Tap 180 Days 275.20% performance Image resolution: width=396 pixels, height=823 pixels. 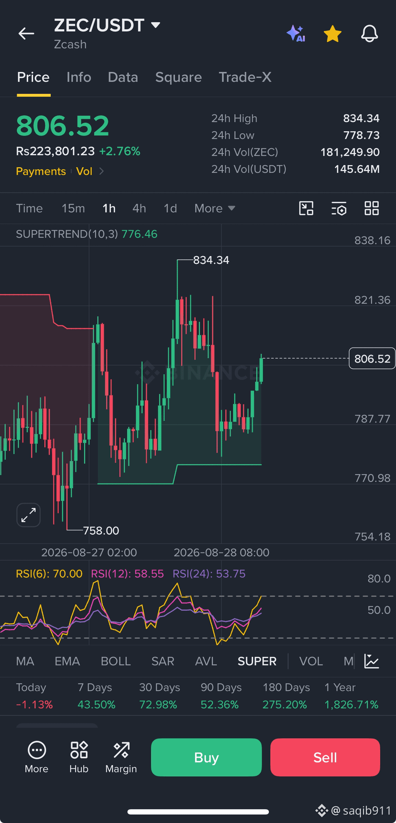286,696
